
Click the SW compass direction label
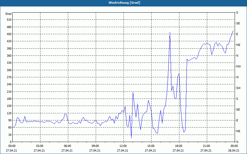238,88
